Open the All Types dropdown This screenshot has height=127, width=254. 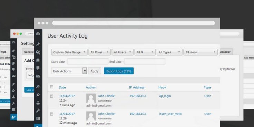(169, 52)
